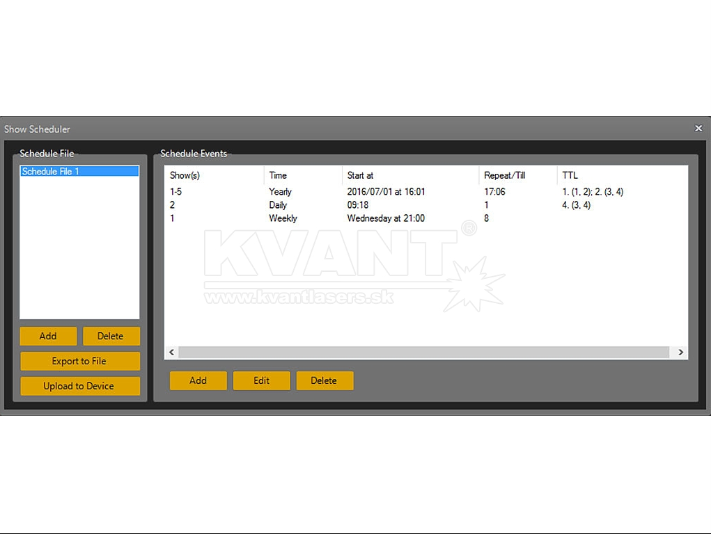Click Delete under the Schedule File list
The width and height of the screenshot is (711, 534).
[111, 336]
